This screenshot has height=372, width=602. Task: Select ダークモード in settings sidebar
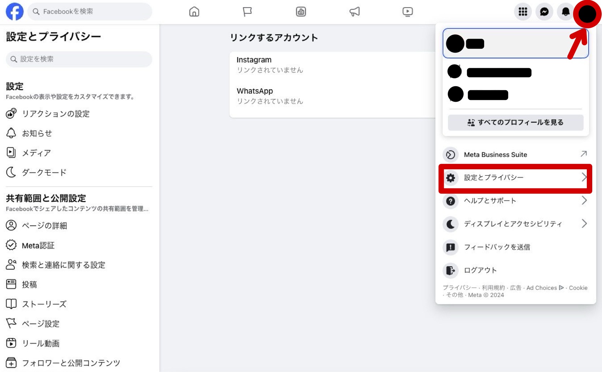pyautogui.click(x=44, y=172)
